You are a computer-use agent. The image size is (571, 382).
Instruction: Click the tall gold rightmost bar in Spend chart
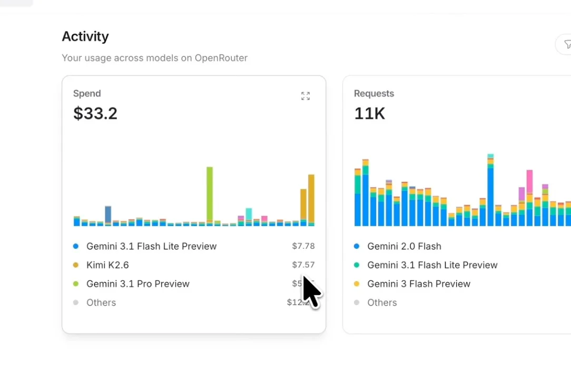click(x=311, y=198)
